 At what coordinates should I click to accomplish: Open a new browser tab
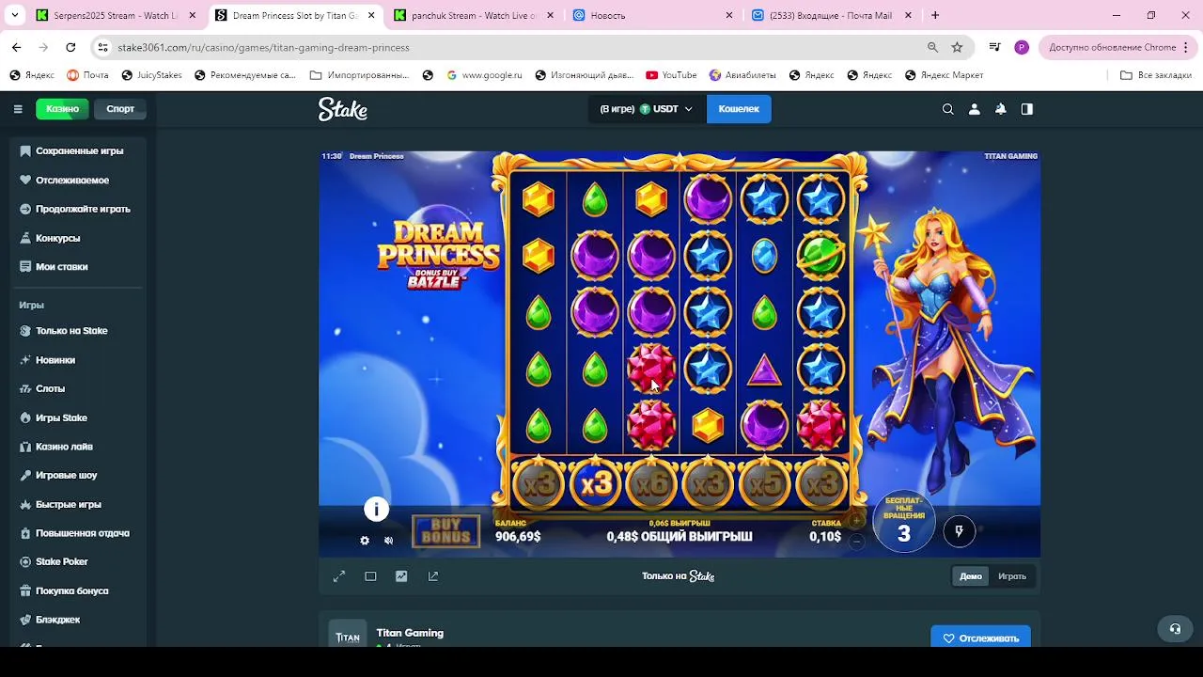pos(935,16)
